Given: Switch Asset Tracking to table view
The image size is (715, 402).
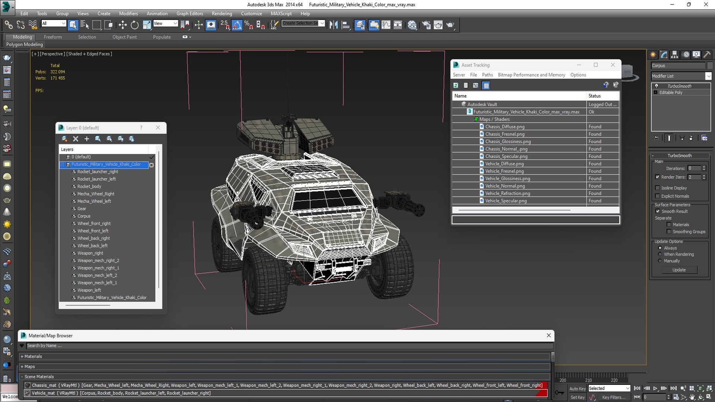Looking at the screenshot, I should [486, 86].
